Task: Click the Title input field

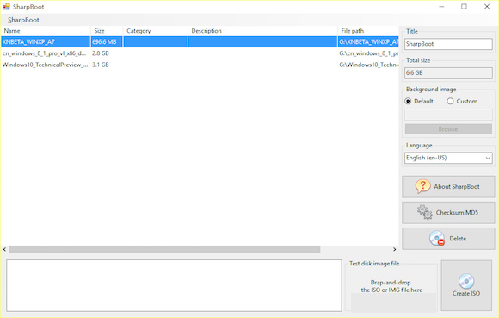Action: (448, 44)
